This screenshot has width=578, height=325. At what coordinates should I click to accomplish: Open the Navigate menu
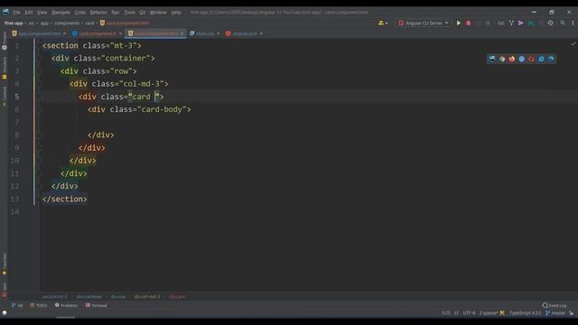[x=61, y=12]
